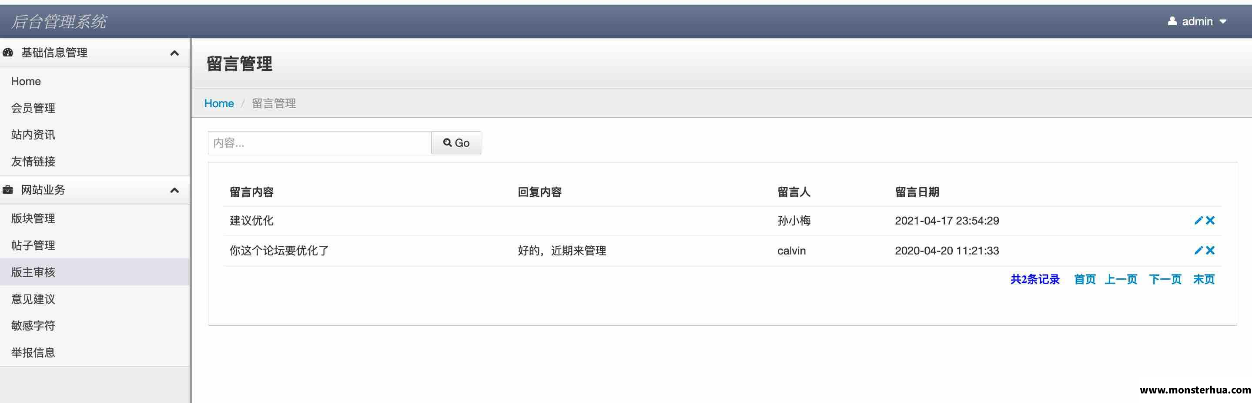The image size is (1252, 403).
Task: Click the author name 孙小梅
Action: (x=793, y=221)
